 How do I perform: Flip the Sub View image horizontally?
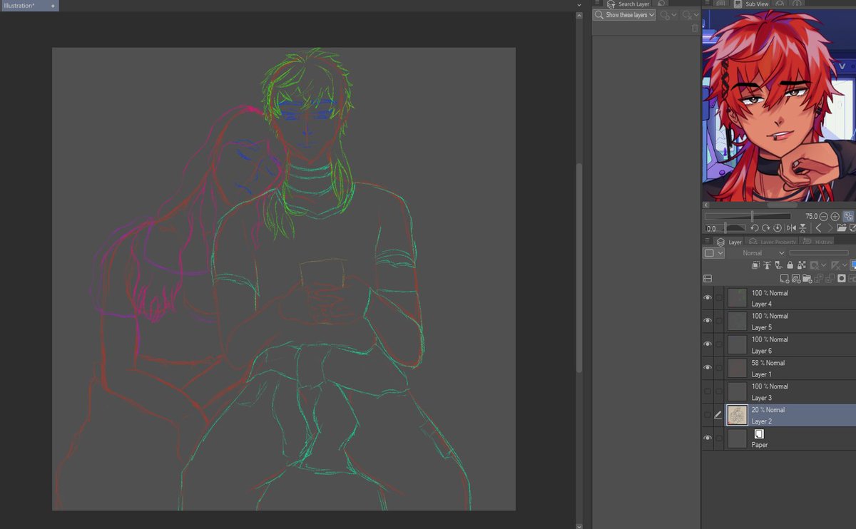pos(790,228)
